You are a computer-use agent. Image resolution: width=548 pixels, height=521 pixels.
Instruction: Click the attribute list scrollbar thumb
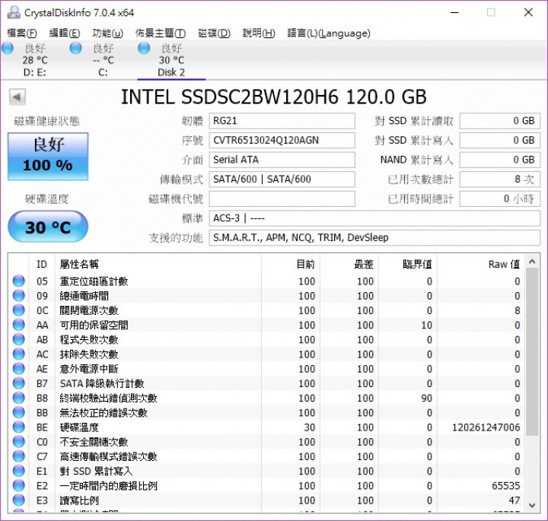532,352
